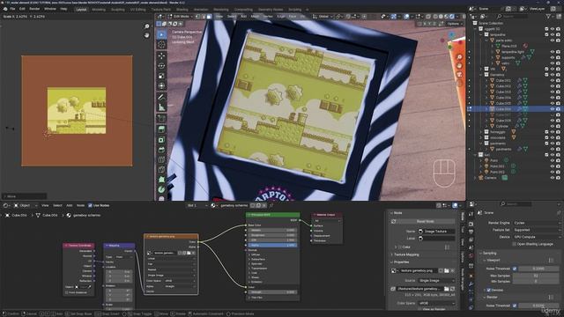Viewport: 564px width, 317px height.
Task: Collapse the Sampling panel
Action: click(x=489, y=253)
